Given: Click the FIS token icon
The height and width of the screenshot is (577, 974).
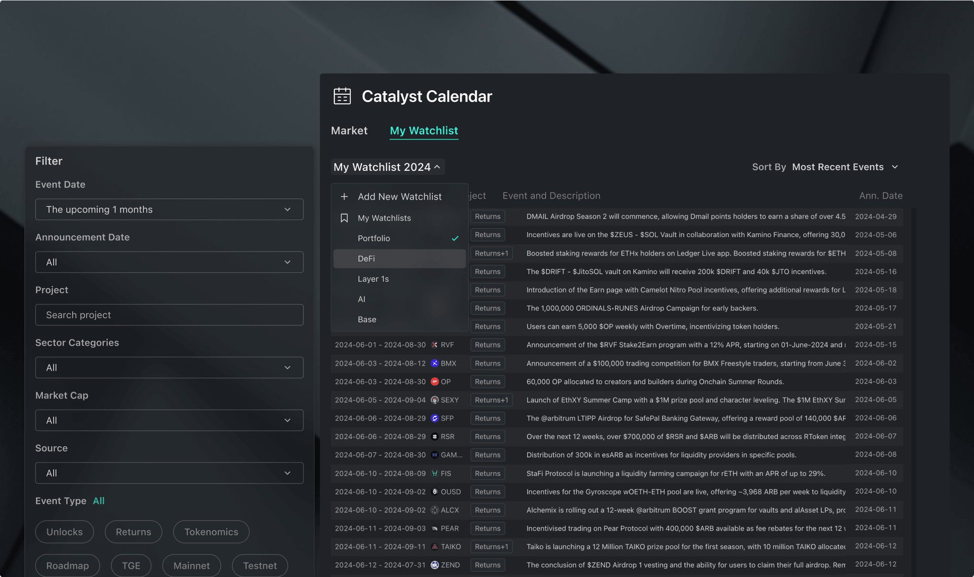Looking at the screenshot, I should point(435,474).
